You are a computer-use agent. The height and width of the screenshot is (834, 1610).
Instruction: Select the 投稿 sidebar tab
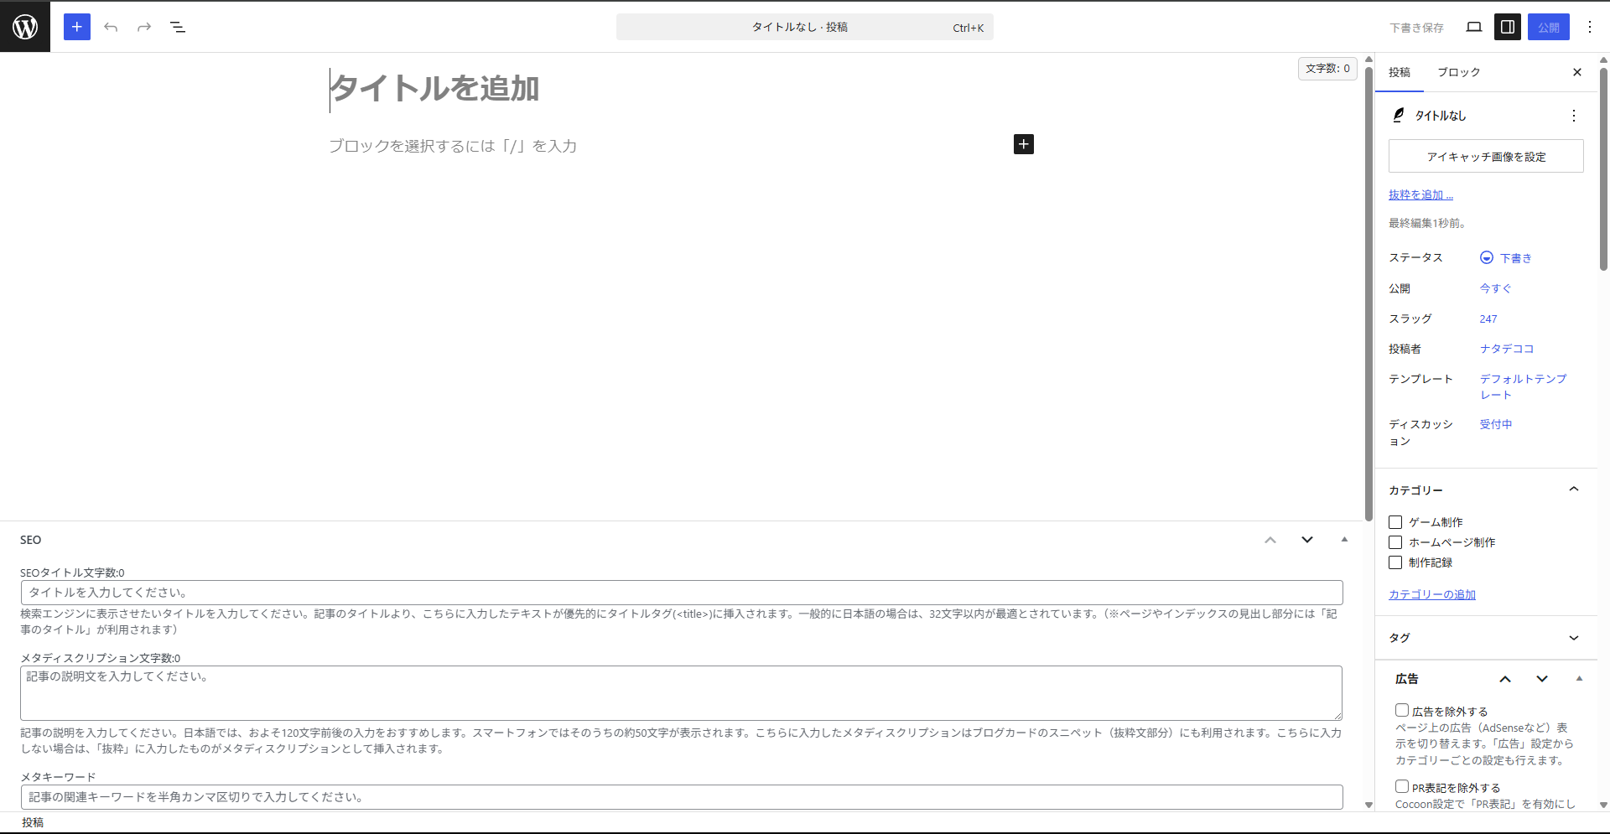coord(1400,72)
